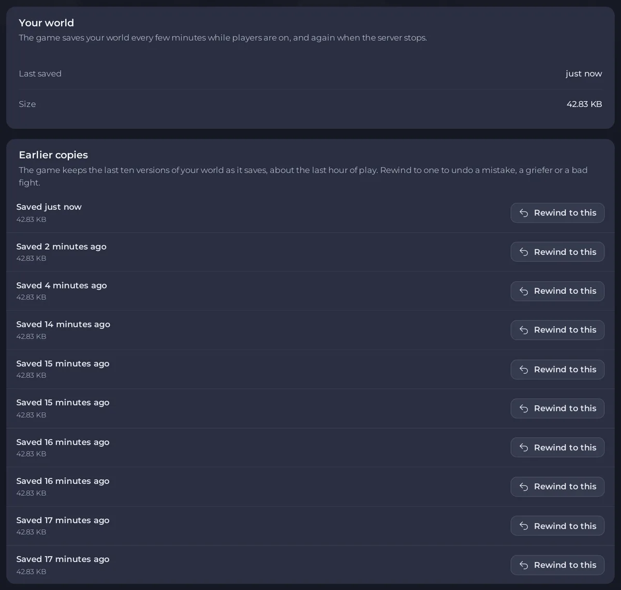Click the 42.83 KB size under Saved 2 minutes ago

(x=31, y=258)
